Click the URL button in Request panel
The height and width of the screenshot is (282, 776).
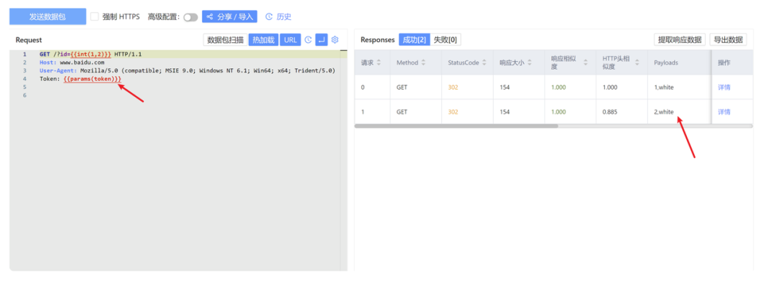[x=290, y=39]
